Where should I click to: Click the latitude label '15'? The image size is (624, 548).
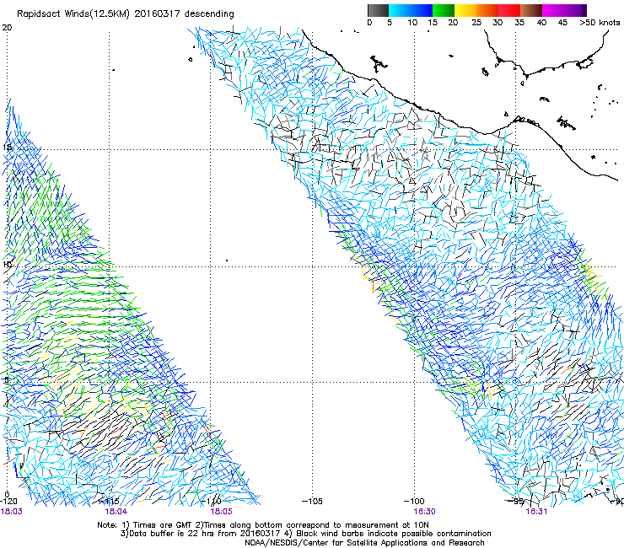click(7, 148)
